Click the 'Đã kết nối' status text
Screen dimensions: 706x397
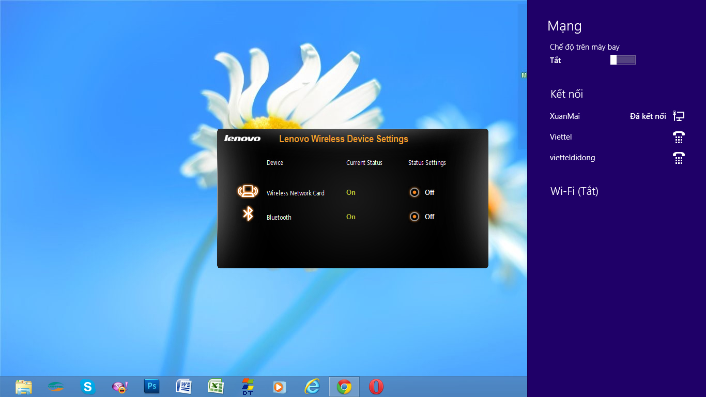[x=648, y=116]
